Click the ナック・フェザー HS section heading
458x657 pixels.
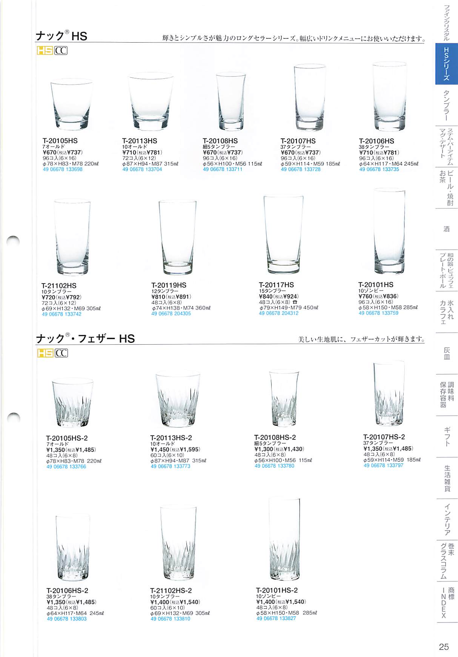pyautogui.click(x=85, y=338)
